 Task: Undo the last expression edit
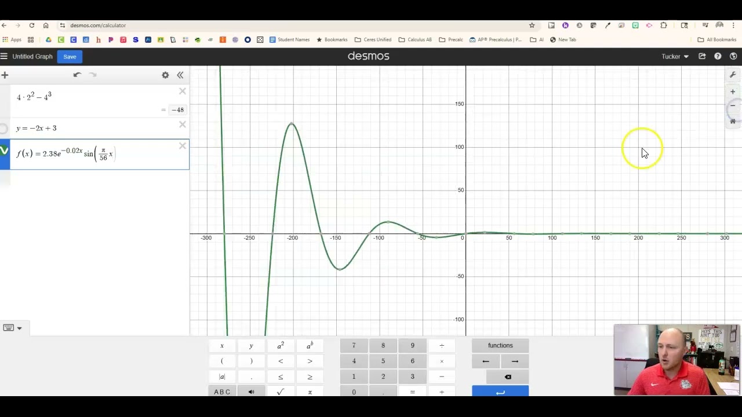(77, 75)
